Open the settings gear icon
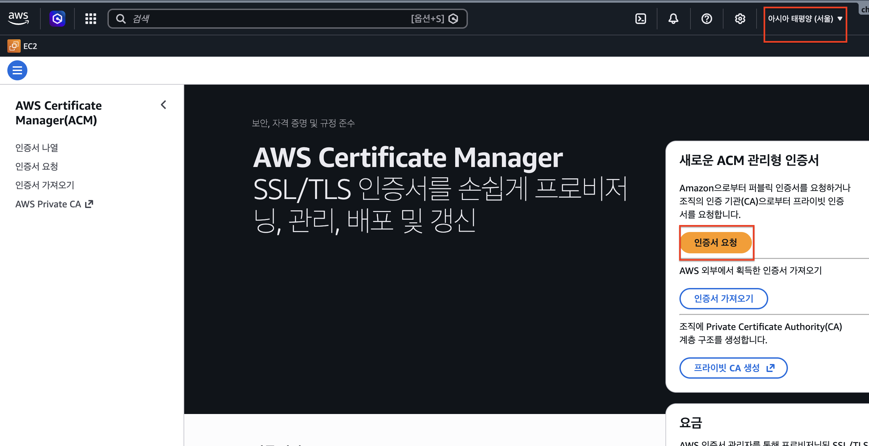The height and width of the screenshot is (446, 869). click(x=740, y=19)
